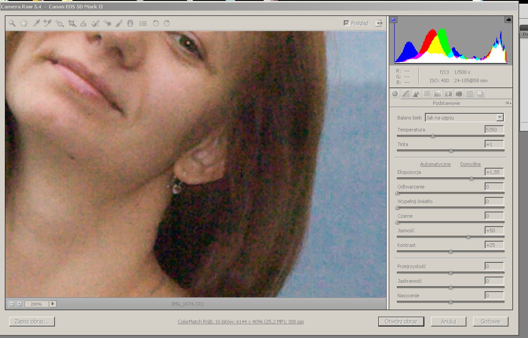528x338 pixels.
Task: Click the Temperatura value field
Action: coord(494,130)
